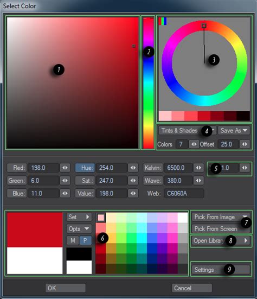Open the Opts dropdown
The image size is (257, 299).
[x=79, y=228]
